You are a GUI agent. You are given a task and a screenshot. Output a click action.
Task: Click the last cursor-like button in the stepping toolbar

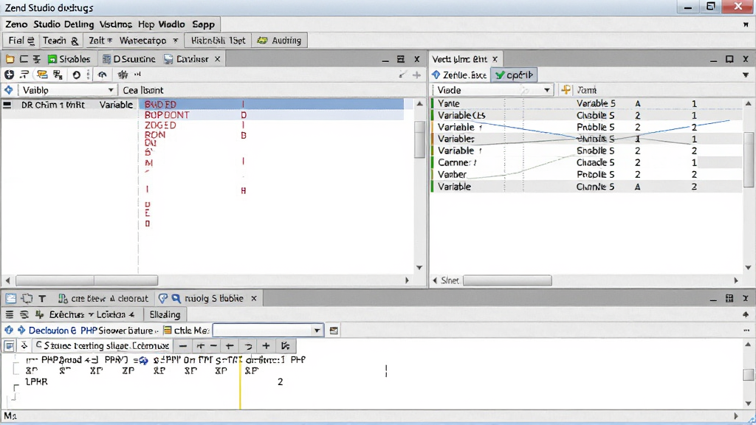coord(286,346)
